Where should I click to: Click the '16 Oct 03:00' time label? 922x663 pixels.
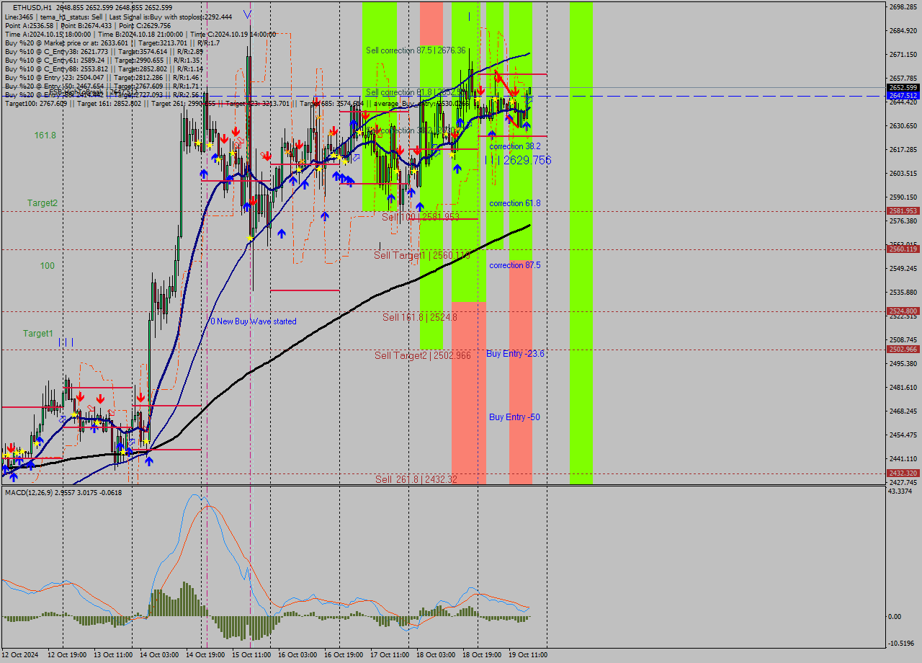click(297, 655)
